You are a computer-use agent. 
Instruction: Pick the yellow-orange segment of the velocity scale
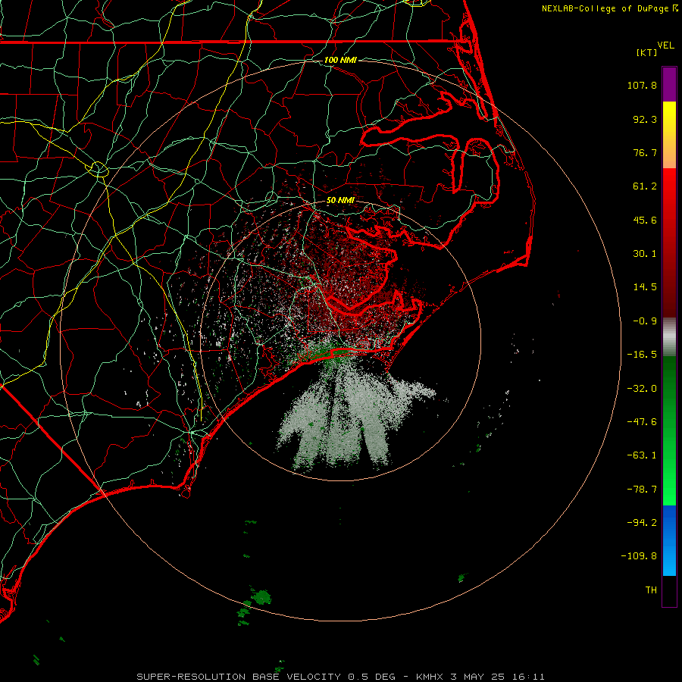point(669,135)
